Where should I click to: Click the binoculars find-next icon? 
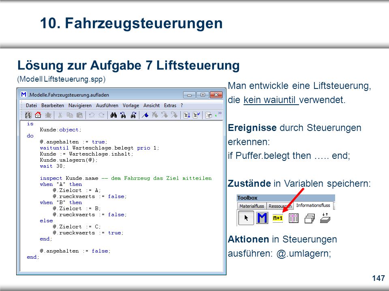133,115
